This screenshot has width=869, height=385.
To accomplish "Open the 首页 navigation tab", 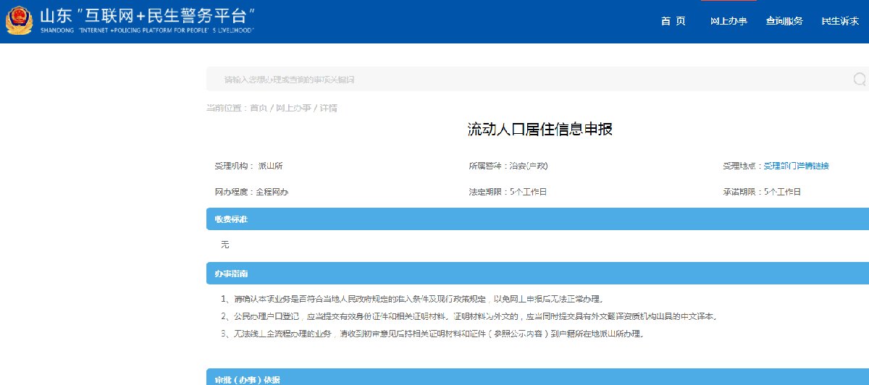I will pyautogui.click(x=673, y=21).
